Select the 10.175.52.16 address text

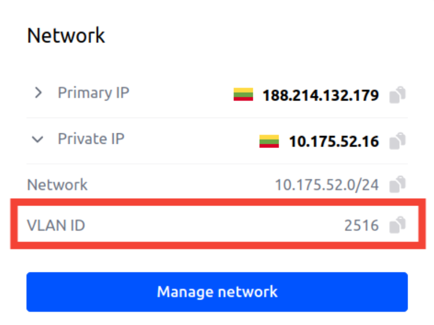click(x=333, y=141)
